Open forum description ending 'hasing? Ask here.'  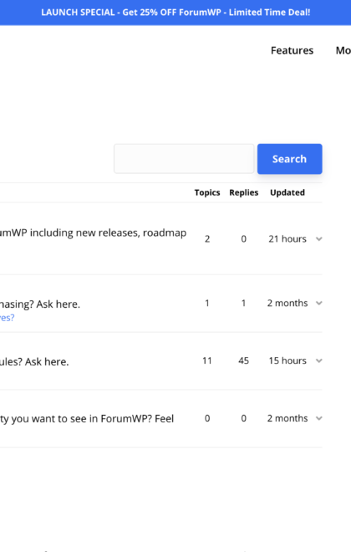[x=40, y=304]
